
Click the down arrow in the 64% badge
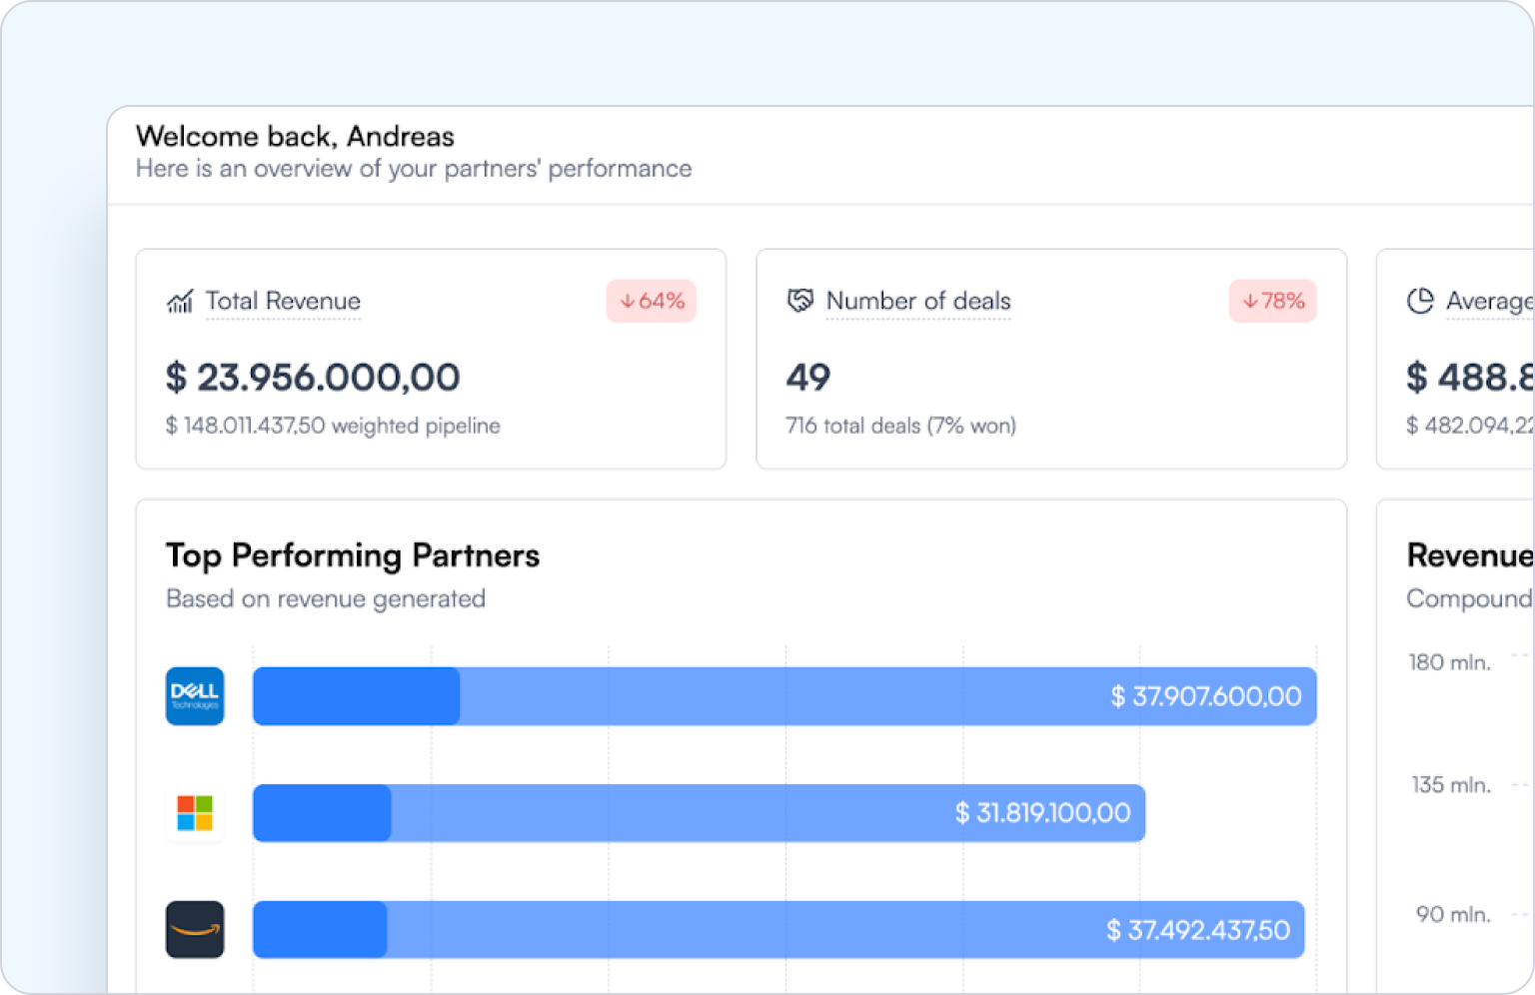pos(628,300)
